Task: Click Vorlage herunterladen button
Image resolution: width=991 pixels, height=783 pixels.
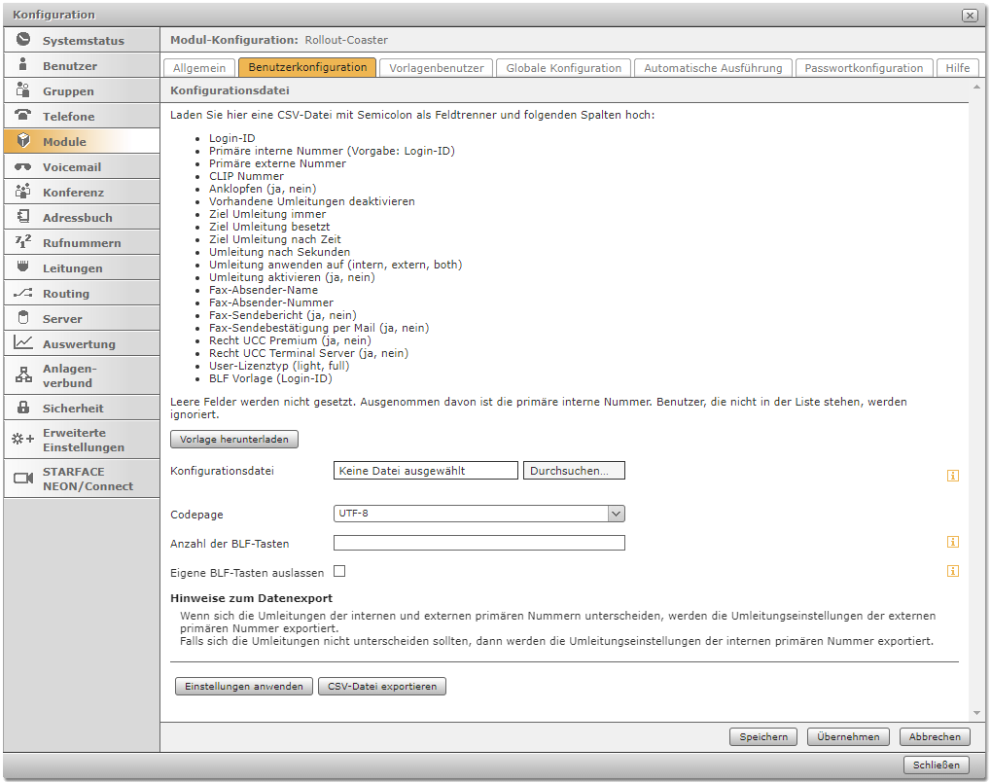Action: point(234,440)
